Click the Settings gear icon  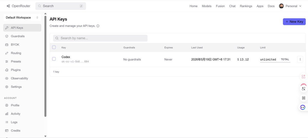coord(7,87)
